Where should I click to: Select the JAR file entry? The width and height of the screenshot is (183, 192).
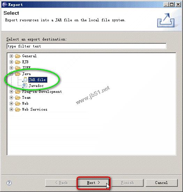click(x=38, y=80)
